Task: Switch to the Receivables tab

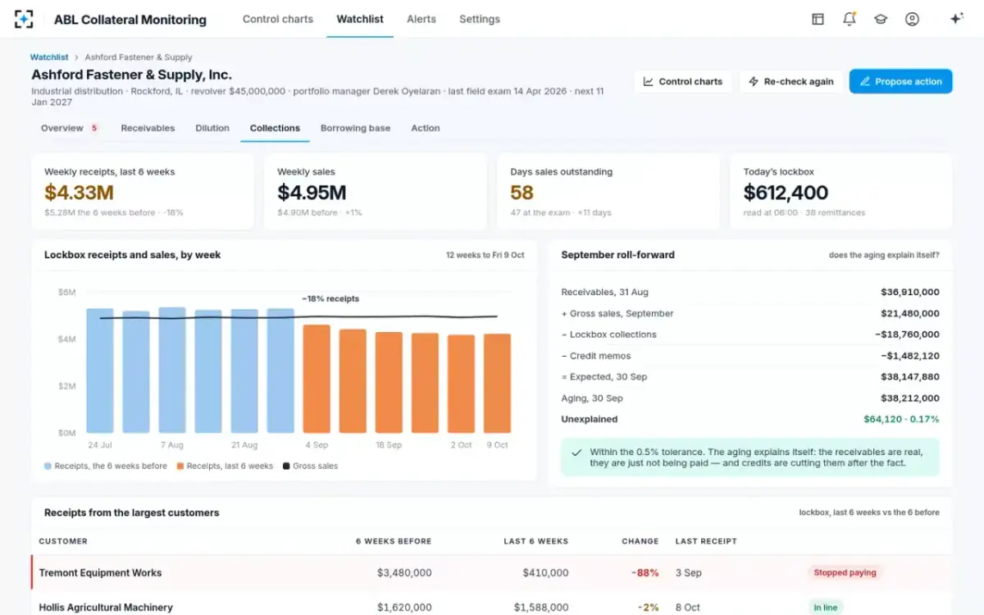Action: pos(148,128)
